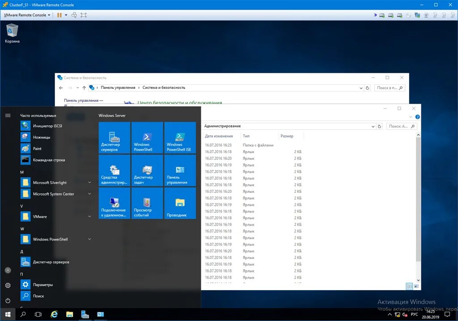Click scroll down arrow in Администрирование list
Image resolution: width=458 pixels, height=321 pixels.
[x=418, y=280]
